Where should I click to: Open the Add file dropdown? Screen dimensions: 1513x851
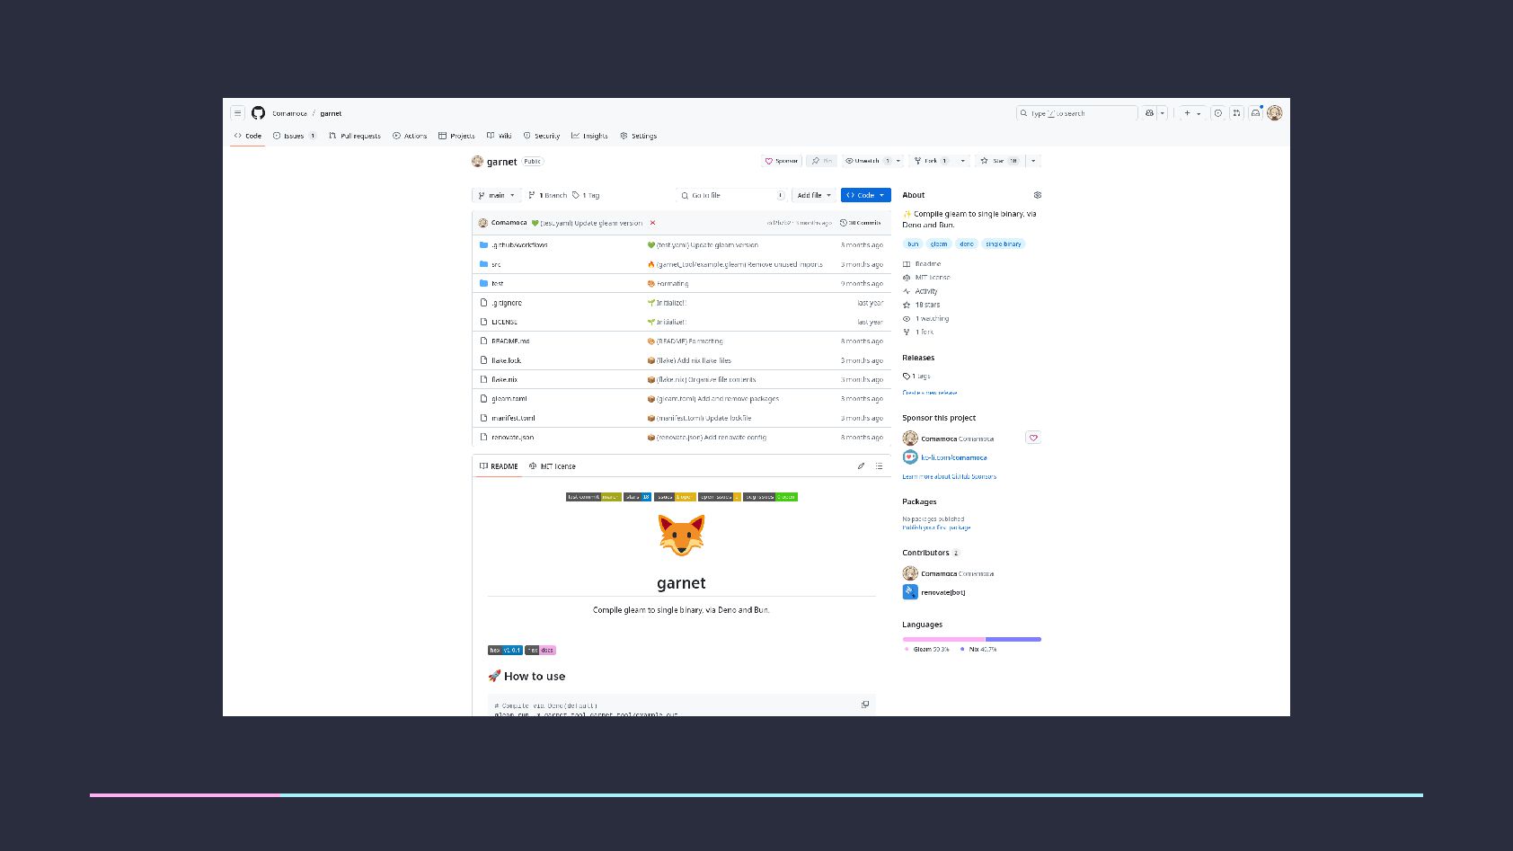point(814,195)
